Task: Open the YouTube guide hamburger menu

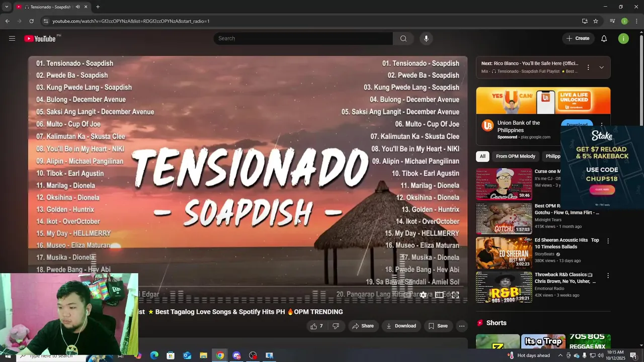Action: click(12, 38)
